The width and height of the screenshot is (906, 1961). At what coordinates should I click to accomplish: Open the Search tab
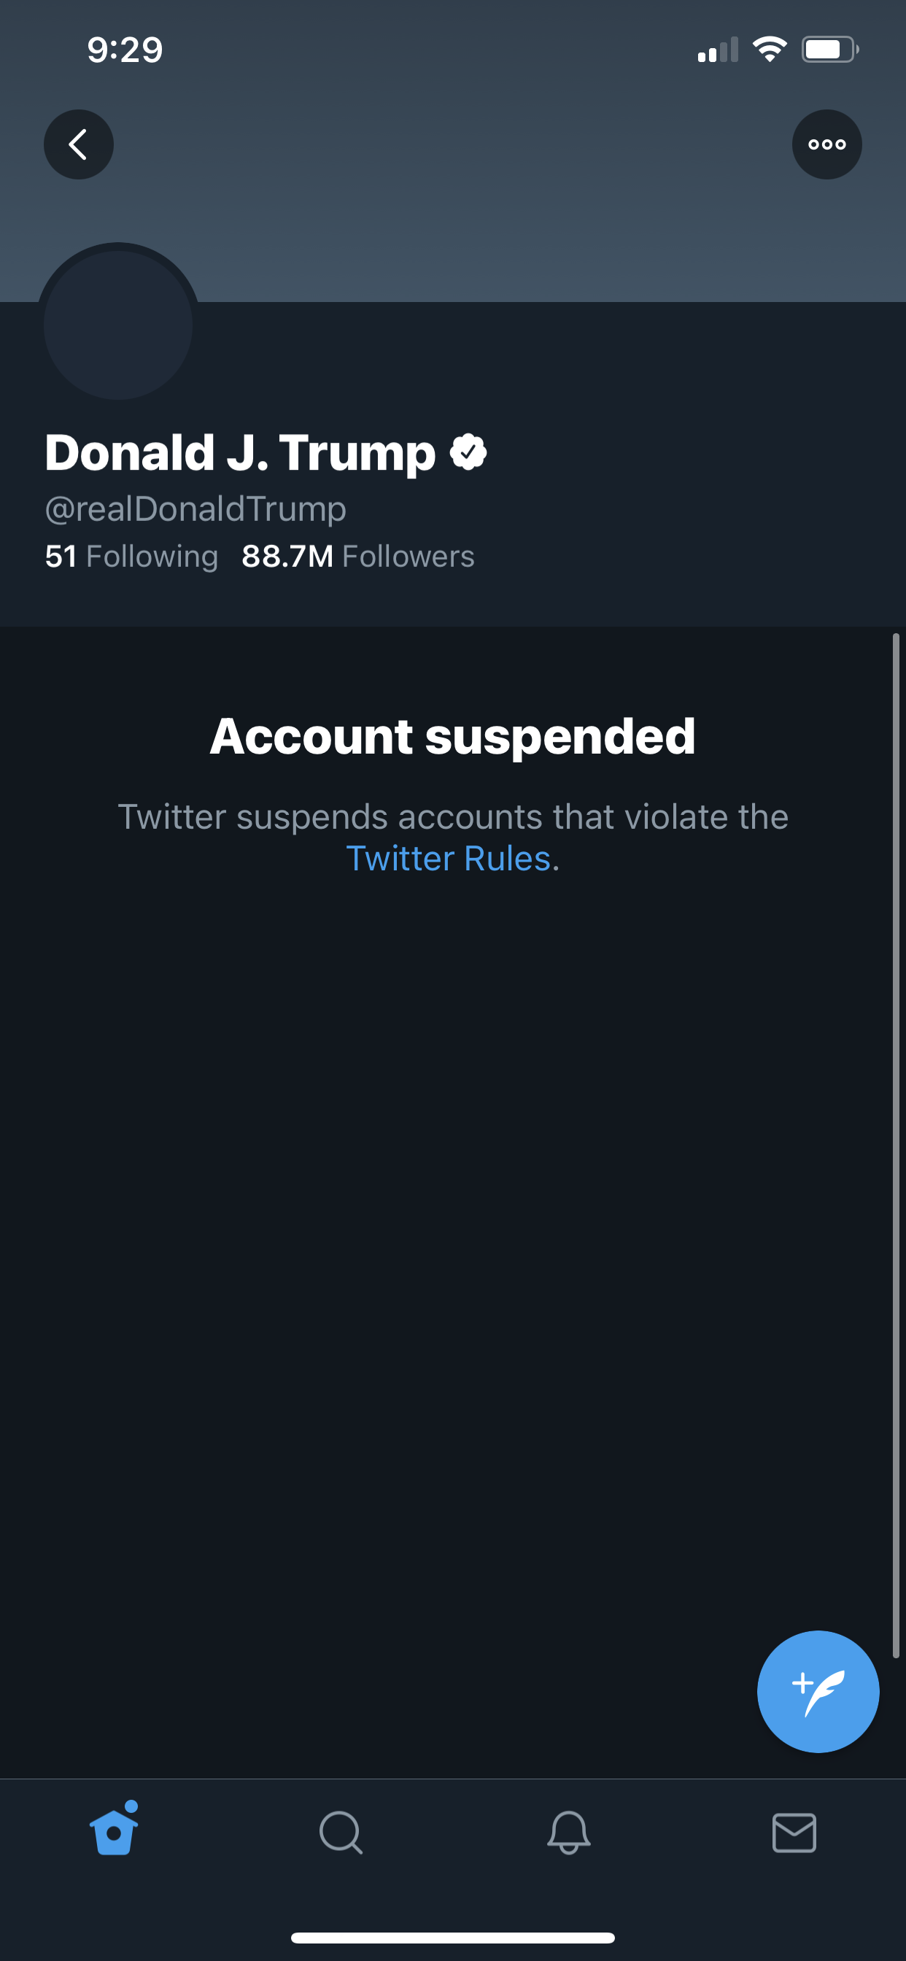coord(341,1833)
